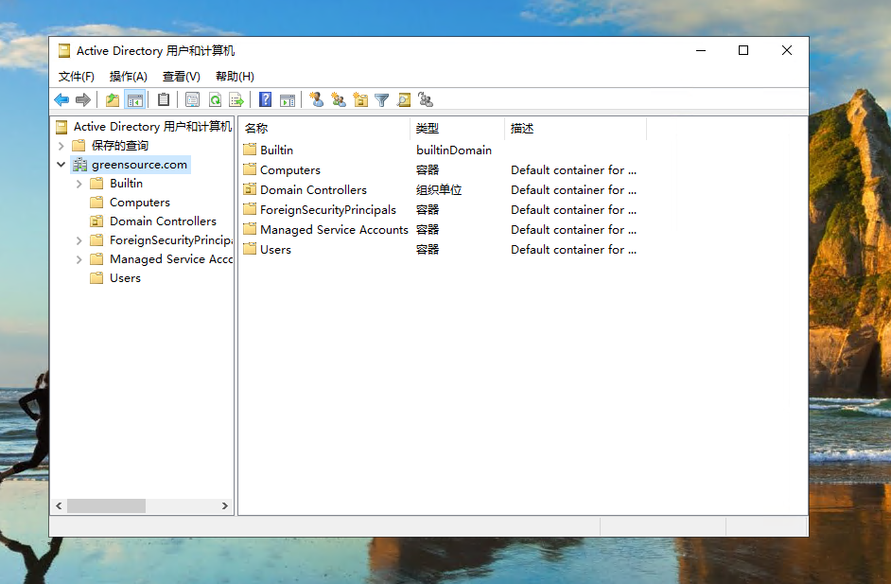Click description cell of the Users row
The image size is (891, 584).
(573, 250)
